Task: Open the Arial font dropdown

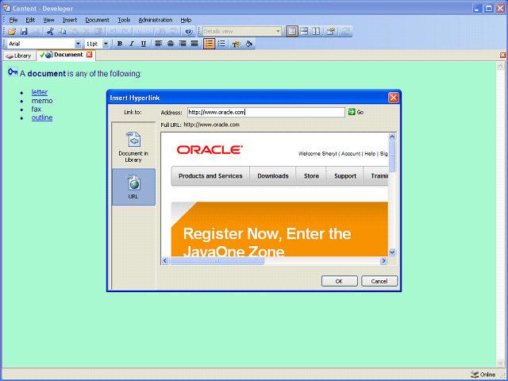Action: click(78, 44)
